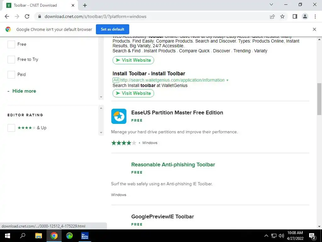Close the Toolbar - CNET Download tab
322x242 pixels.
(x=73, y=5)
